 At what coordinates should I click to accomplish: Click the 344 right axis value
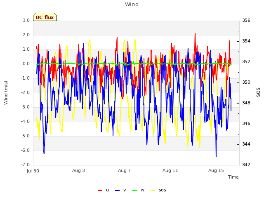click(x=246, y=144)
